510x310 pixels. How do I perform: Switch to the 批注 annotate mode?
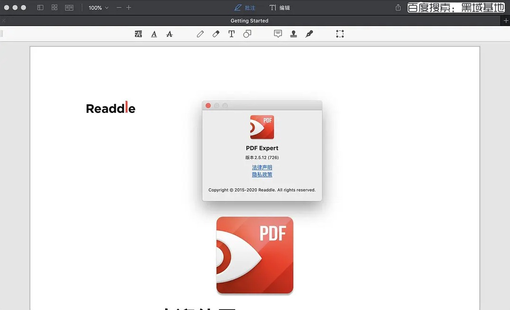pyautogui.click(x=245, y=8)
